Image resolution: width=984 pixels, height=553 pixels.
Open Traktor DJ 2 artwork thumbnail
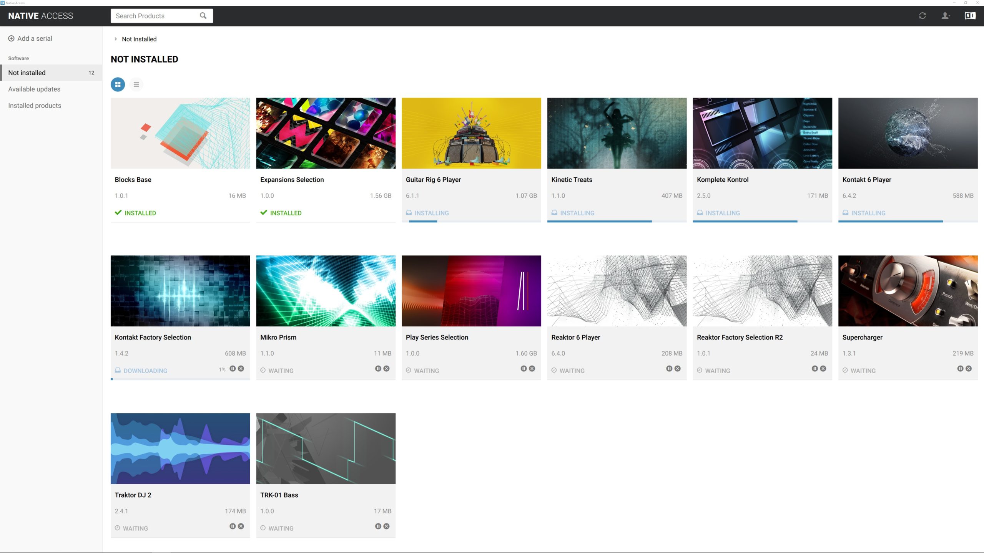click(180, 449)
